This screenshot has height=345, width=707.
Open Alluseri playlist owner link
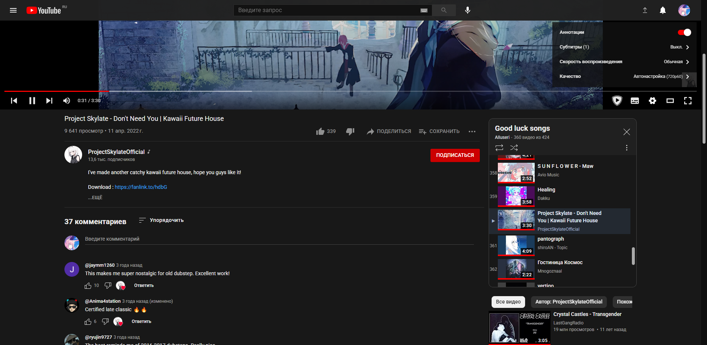point(502,137)
